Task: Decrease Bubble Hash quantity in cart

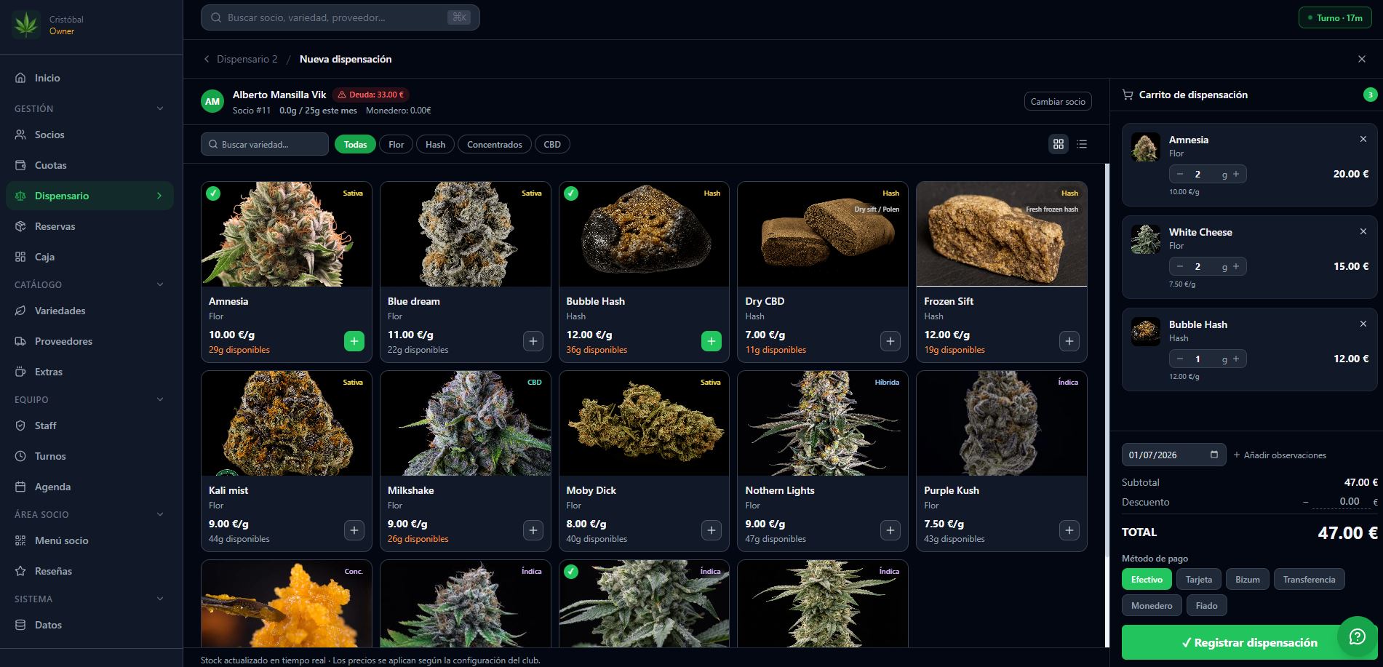Action: (1180, 359)
